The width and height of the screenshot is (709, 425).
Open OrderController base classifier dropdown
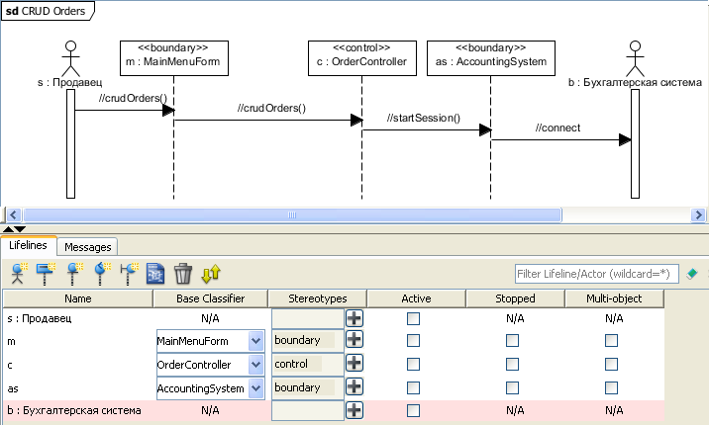point(255,364)
